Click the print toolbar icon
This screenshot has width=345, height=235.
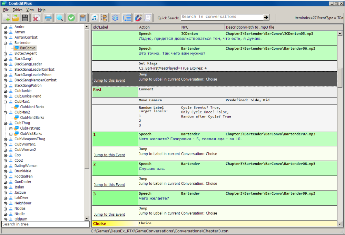(x=48, y=18)
